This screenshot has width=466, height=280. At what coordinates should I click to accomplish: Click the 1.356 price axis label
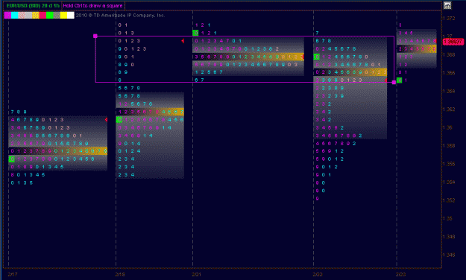449,164
